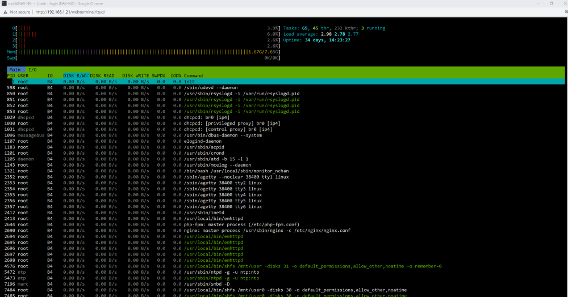Select the agetty --noclear tty1 row
The width and height of the screenshot is (568, 297).
286,177
